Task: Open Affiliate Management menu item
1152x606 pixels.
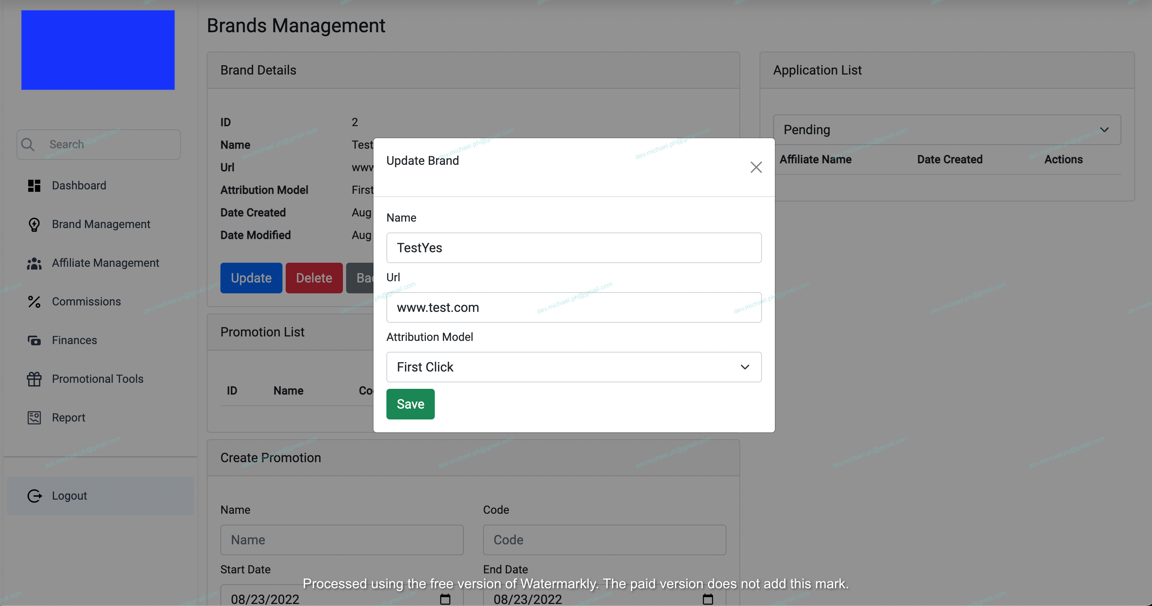Action: point(106,263)
